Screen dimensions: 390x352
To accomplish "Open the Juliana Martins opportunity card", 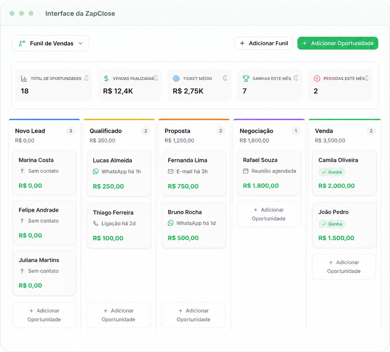I will 44,273.
